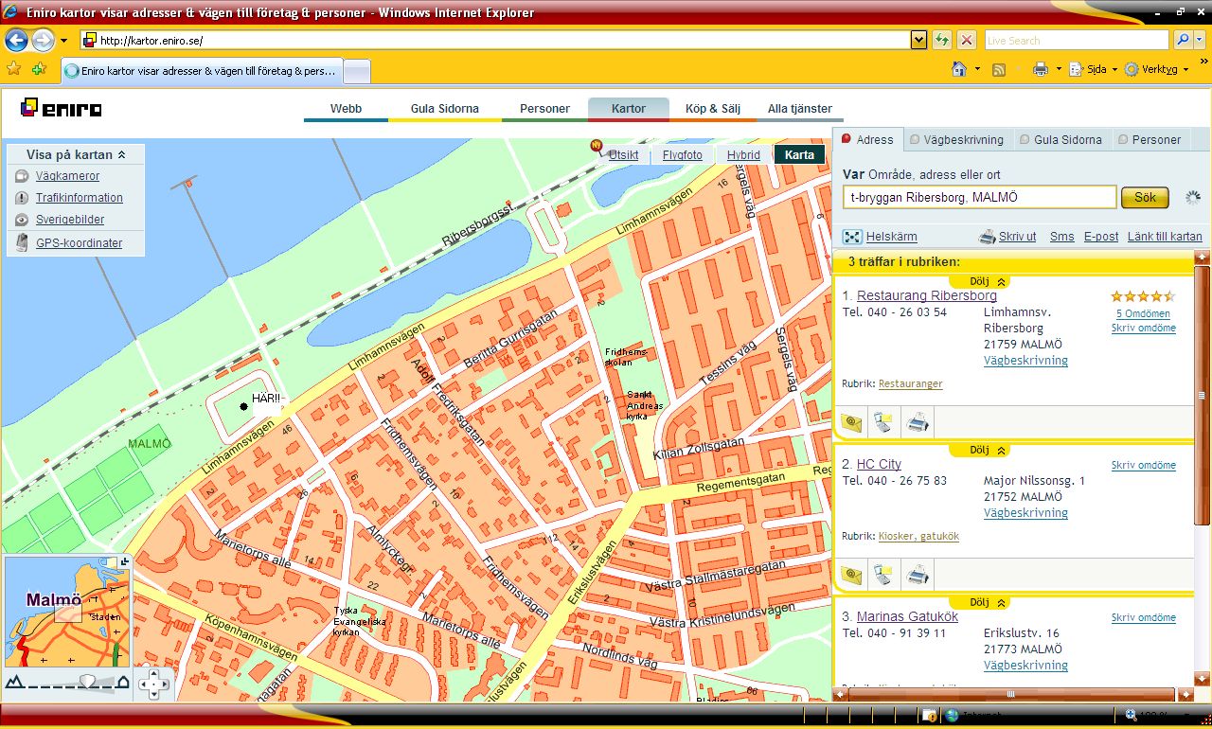This screenshot has height=729, width=1212.
Task: Click the map pan direction pad
Action: pyautogui.click(x=154, y=683)
